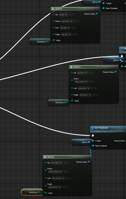126x199 pixels.
Task: Open the Left side_move dropdown
Action: 84,88
